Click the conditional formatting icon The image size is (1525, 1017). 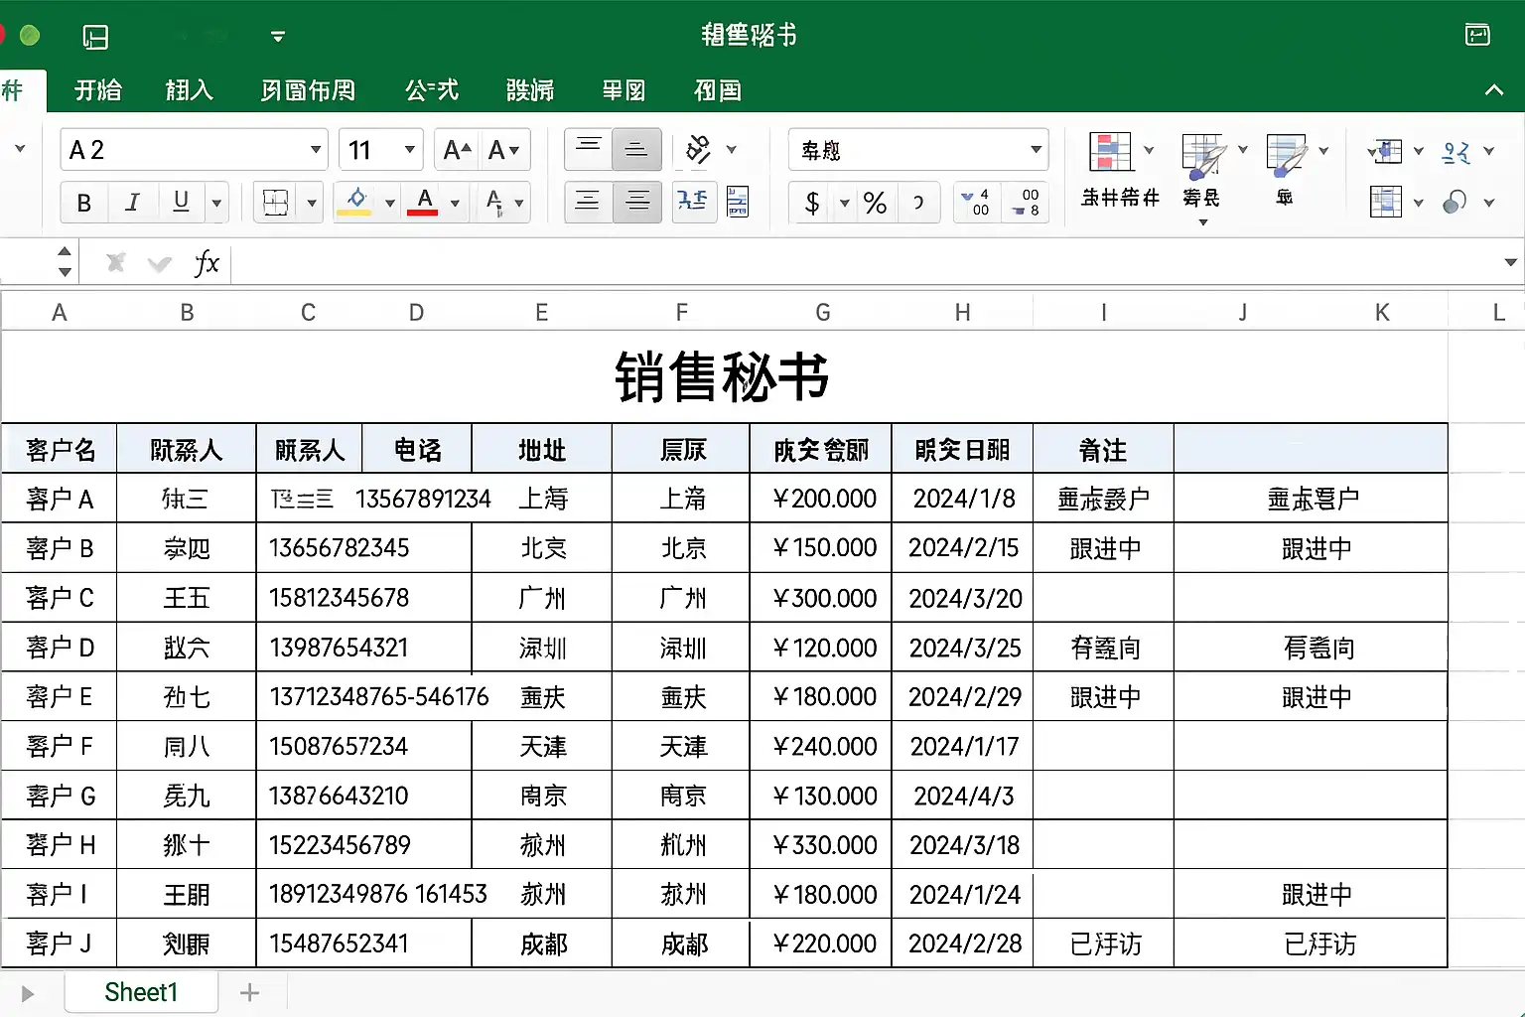(1111, 152)
